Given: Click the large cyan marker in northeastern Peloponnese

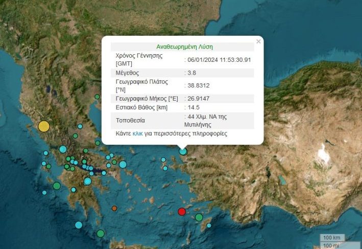Looking at the screenshot, I should click(88, 181).
